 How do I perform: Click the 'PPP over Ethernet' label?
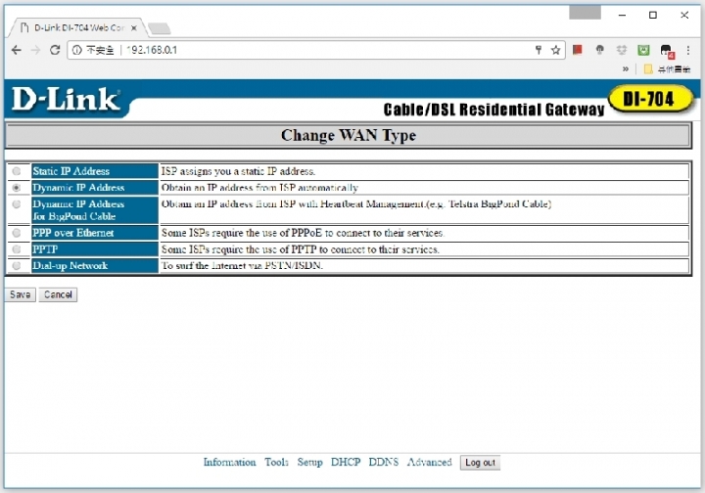pyautogui.click(x=72, y=233)
